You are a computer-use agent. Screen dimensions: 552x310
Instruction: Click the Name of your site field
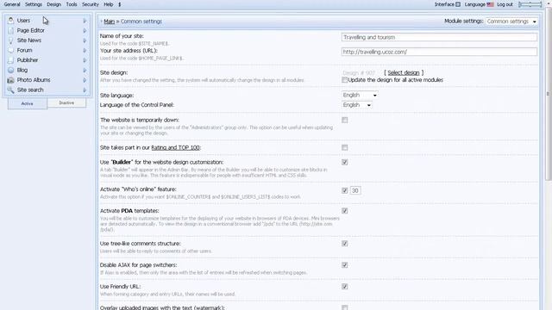tap(439, 37)
